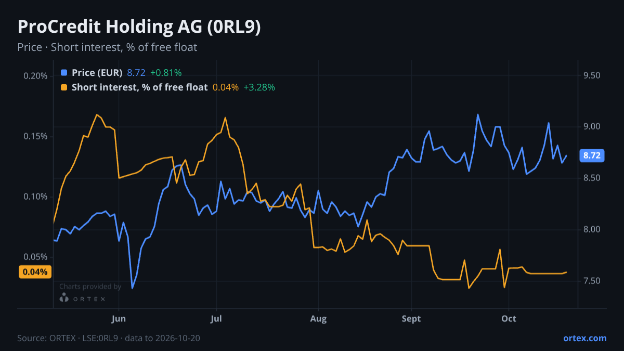Viewport: 624px width, 351px height.
Task: Click the 9.00 right axis label
Action: tap(592, 127)
